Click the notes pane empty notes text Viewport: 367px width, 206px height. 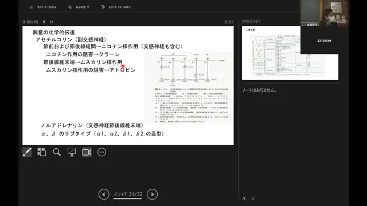(x=260, y=90)
